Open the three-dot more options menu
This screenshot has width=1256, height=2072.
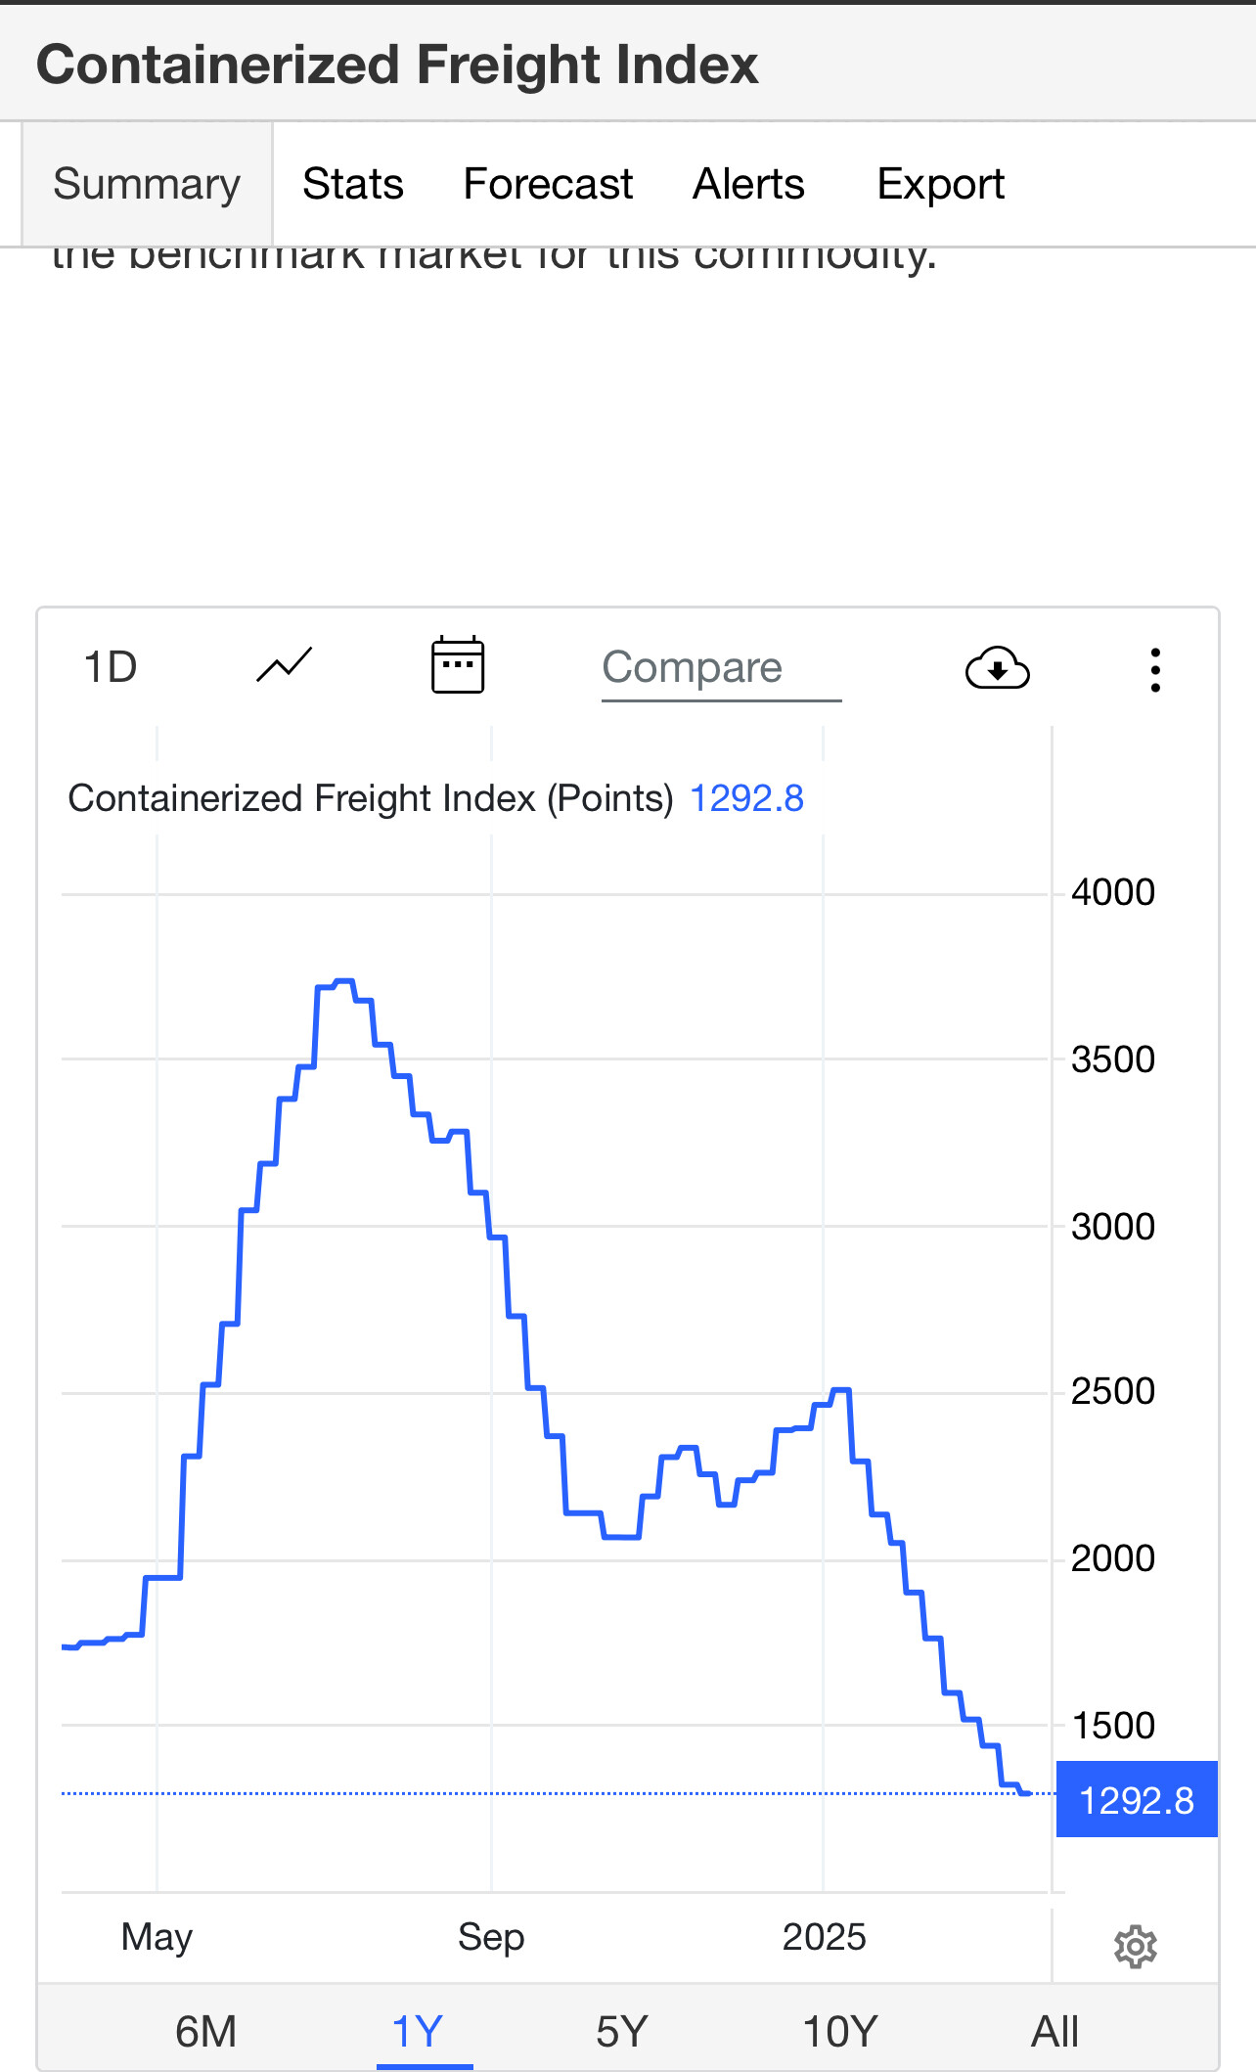(x=1155, y=670)
